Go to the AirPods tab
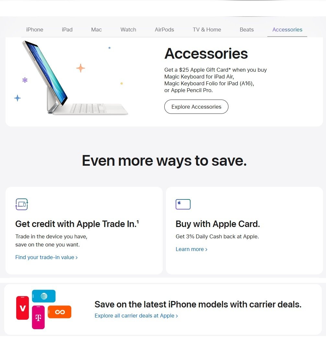The height and width of the screenshot is (347, 326). click(x=164, y=30)
